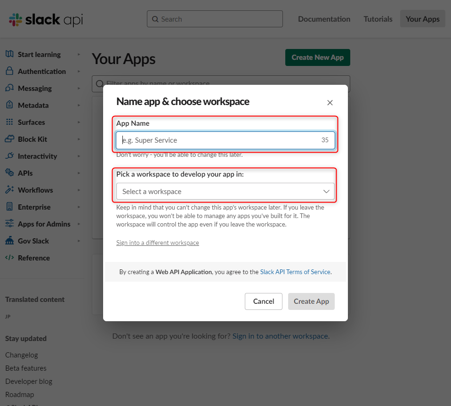Open Metadata via its sidebar icon
Image resolution: width=451 pixels, height=406 pixels.
[9, 105]
